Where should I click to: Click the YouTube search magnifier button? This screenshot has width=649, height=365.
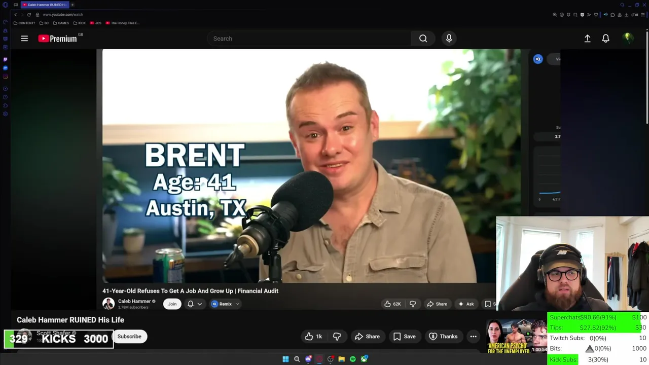coord(423,39)
